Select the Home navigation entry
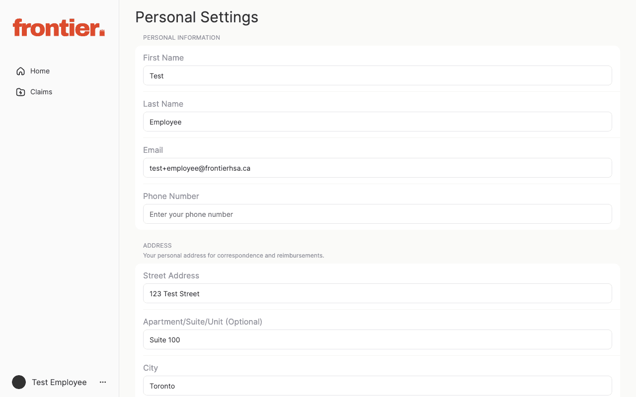 pos(40,71)
